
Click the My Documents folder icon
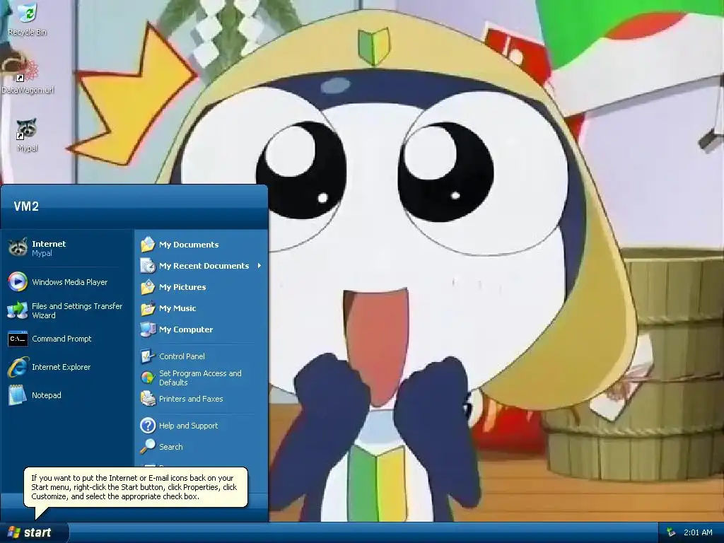click(x=148, y=244)
